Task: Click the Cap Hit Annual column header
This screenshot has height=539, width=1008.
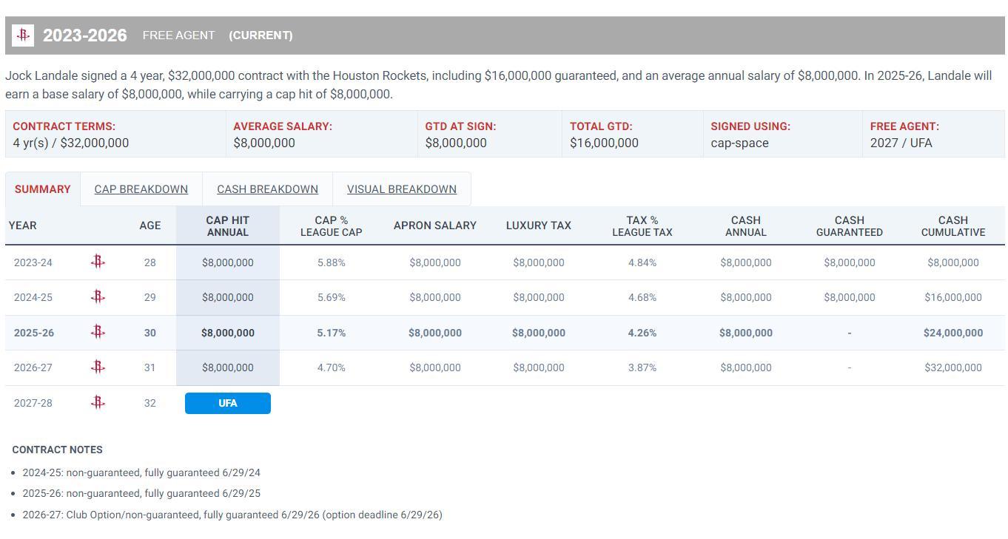Action: pyautogui.click(x=227, y=226)
